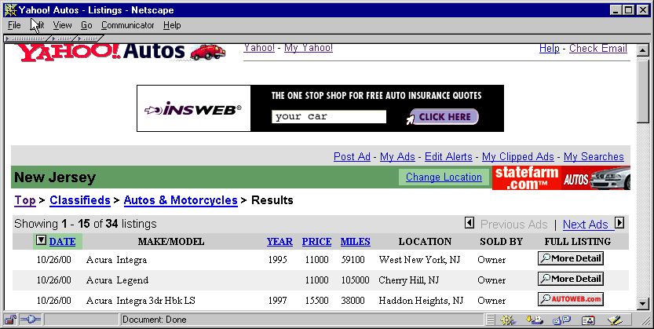Click More Detail for Acura Integra 1995
Viewport: 654px width, 329px height.
tap(571, 258)
